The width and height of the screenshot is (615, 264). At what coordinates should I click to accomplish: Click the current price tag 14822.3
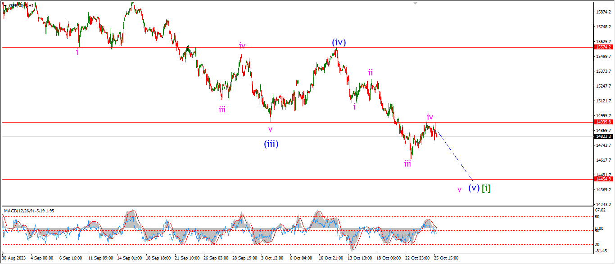603,136
